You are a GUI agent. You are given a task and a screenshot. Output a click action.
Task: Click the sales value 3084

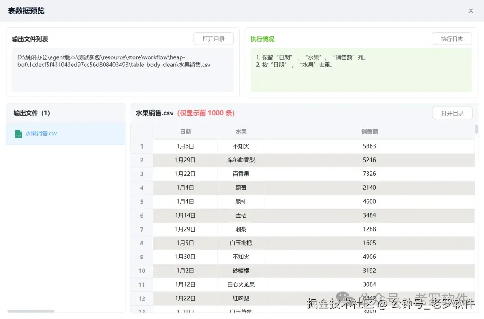coord(369,285)
